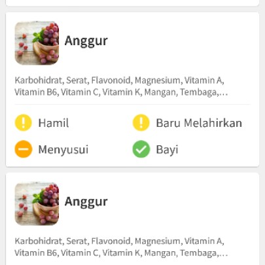Open the lower Anggur title
265x265 pixels.
click(86, 202)
